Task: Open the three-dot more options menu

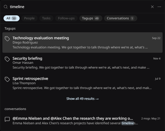Action: (x=159, y=7)
